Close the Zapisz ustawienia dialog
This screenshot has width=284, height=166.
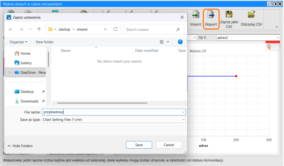click(x=182, y=17)
